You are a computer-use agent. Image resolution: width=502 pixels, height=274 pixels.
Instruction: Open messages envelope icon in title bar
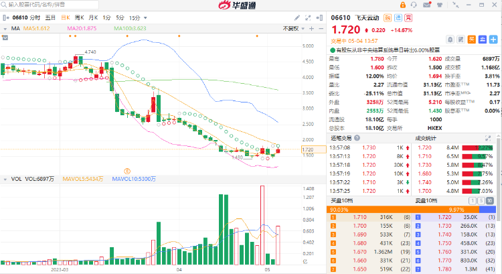(x=427, y=5)
